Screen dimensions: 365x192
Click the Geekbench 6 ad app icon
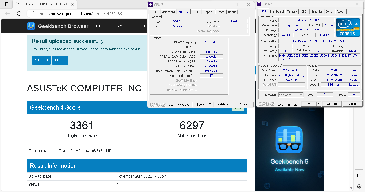(x=289, y=140)
